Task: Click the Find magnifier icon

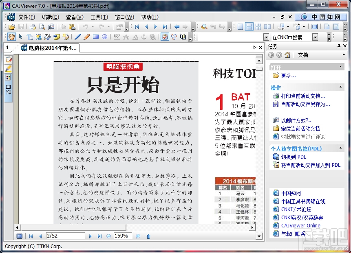Action: [204, 27]
